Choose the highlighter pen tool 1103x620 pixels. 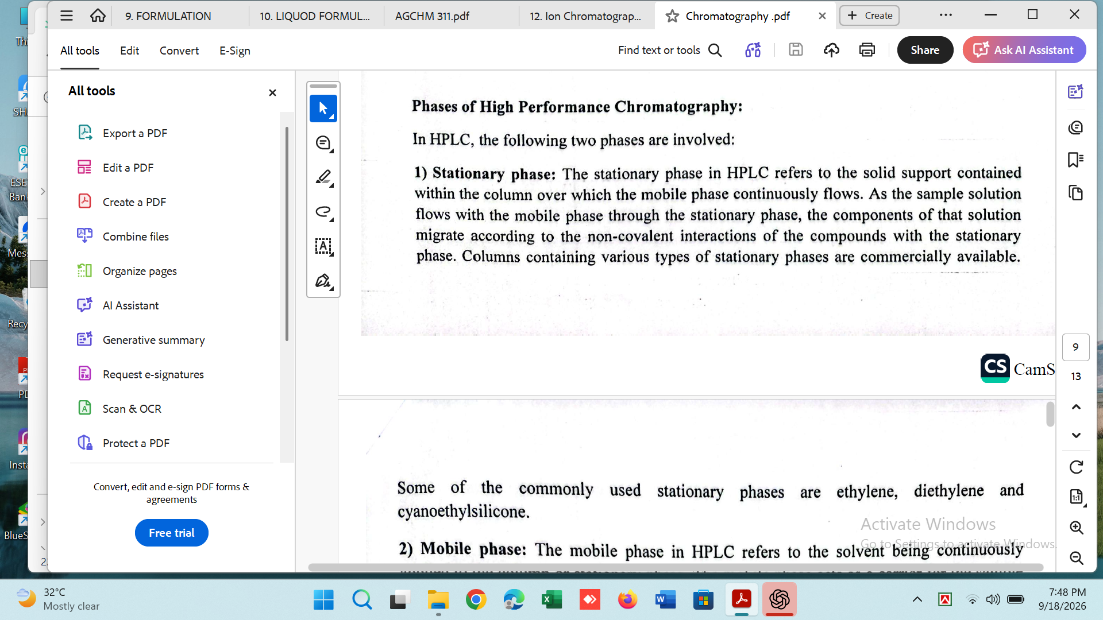(x=323, y=177)
